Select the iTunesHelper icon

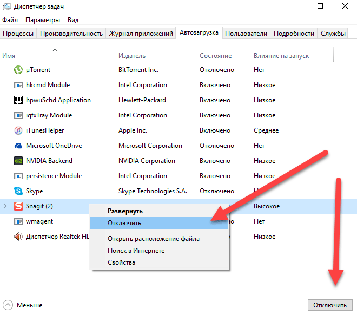click(x=17, y=130)
